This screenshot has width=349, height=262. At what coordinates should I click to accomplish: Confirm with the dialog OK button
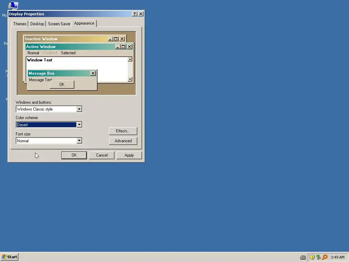pos(74,155)
